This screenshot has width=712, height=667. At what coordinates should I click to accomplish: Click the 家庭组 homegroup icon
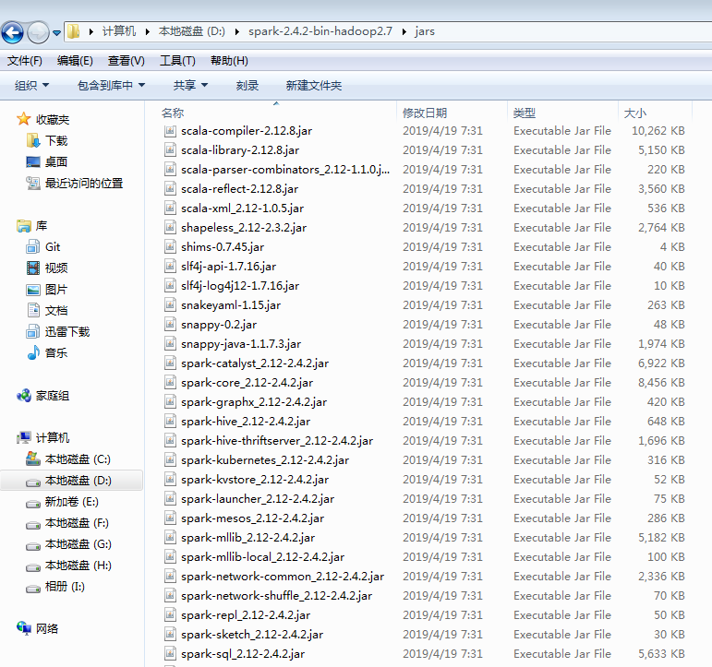point(24,396)
